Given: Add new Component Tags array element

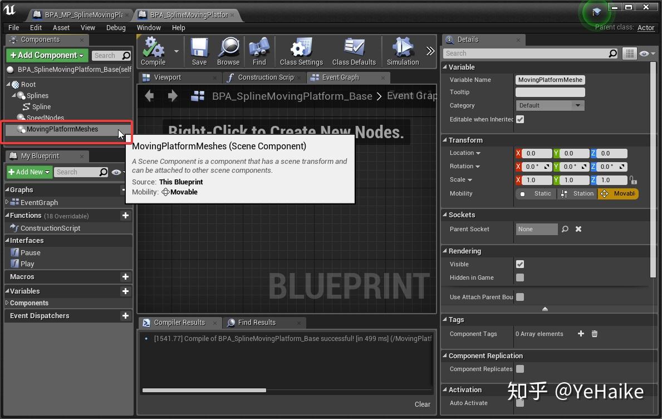Looking at the screenshot, I should click(x=581, y=334).
